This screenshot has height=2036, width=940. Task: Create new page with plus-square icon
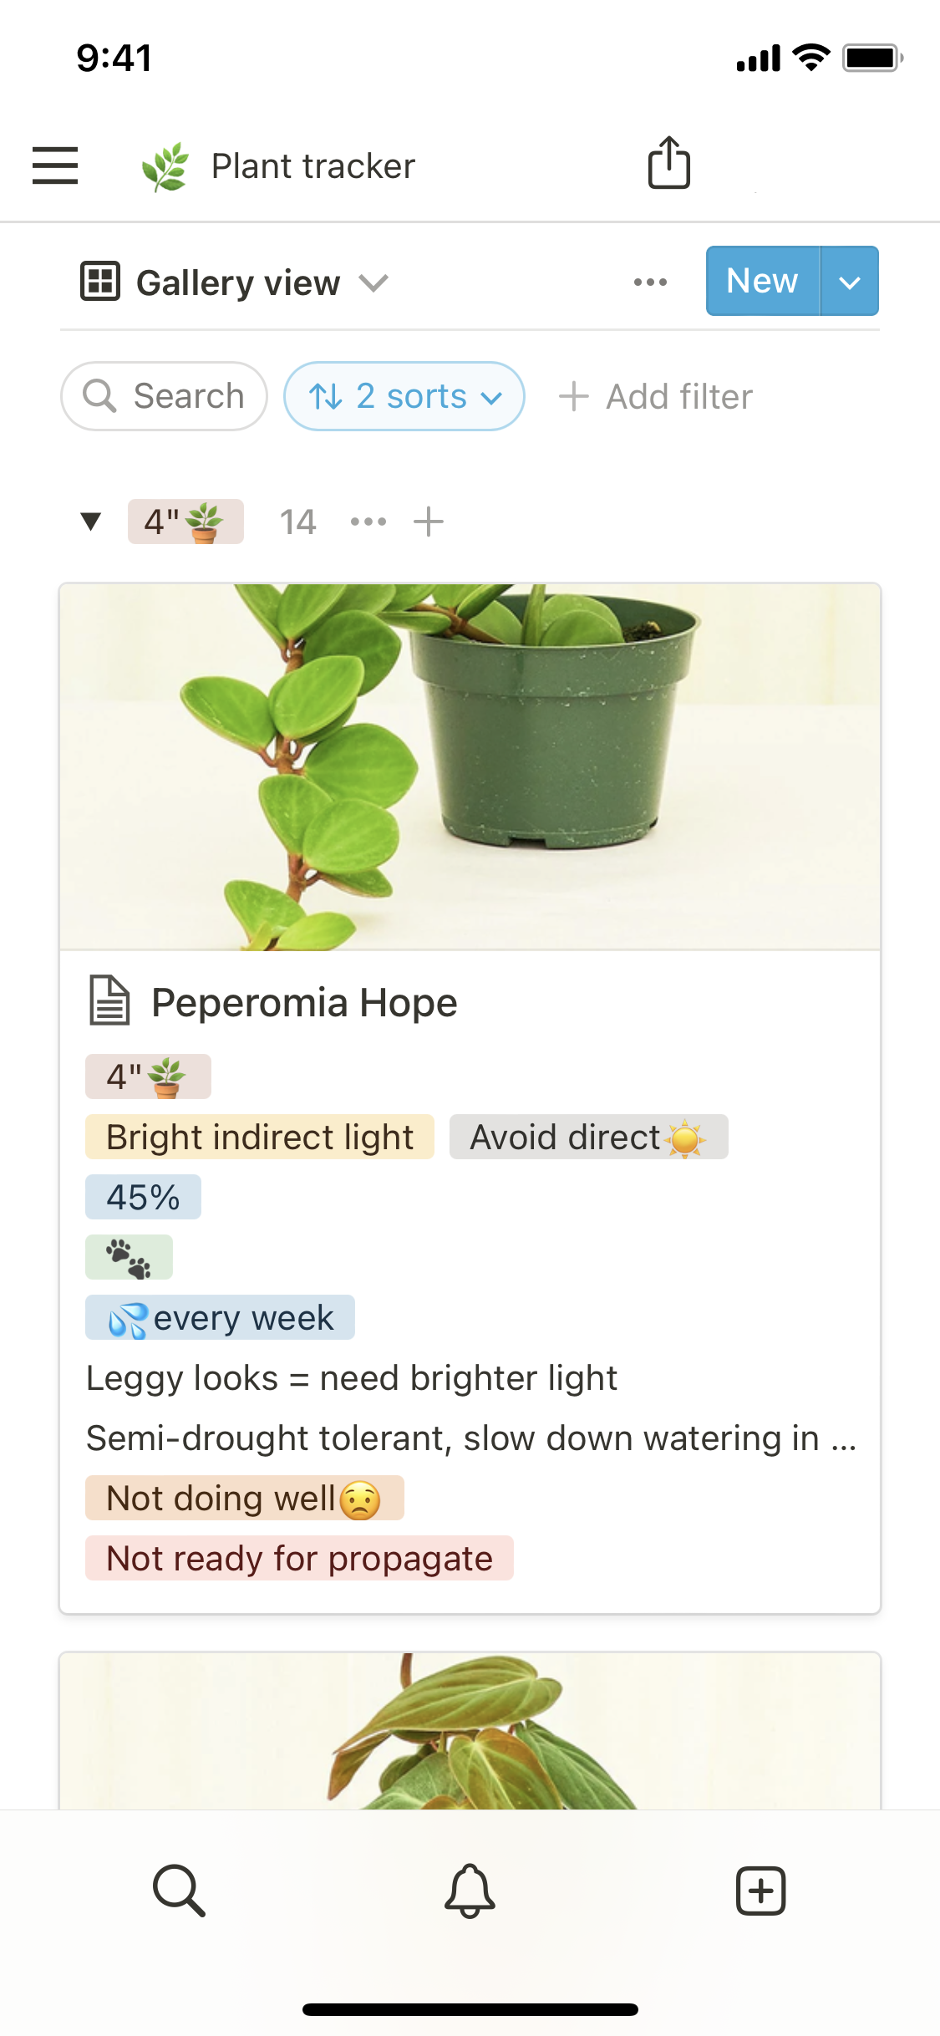(x=760, y=1890)
